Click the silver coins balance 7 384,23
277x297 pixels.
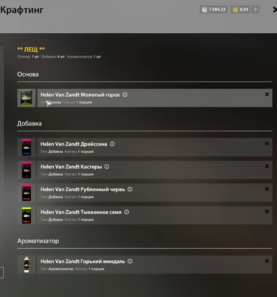point(214,9)
